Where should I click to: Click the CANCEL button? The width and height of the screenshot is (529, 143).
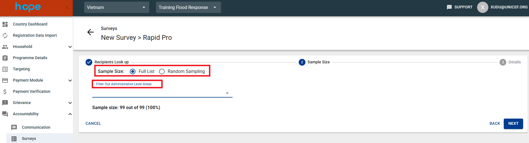click(x=93, y=123)
